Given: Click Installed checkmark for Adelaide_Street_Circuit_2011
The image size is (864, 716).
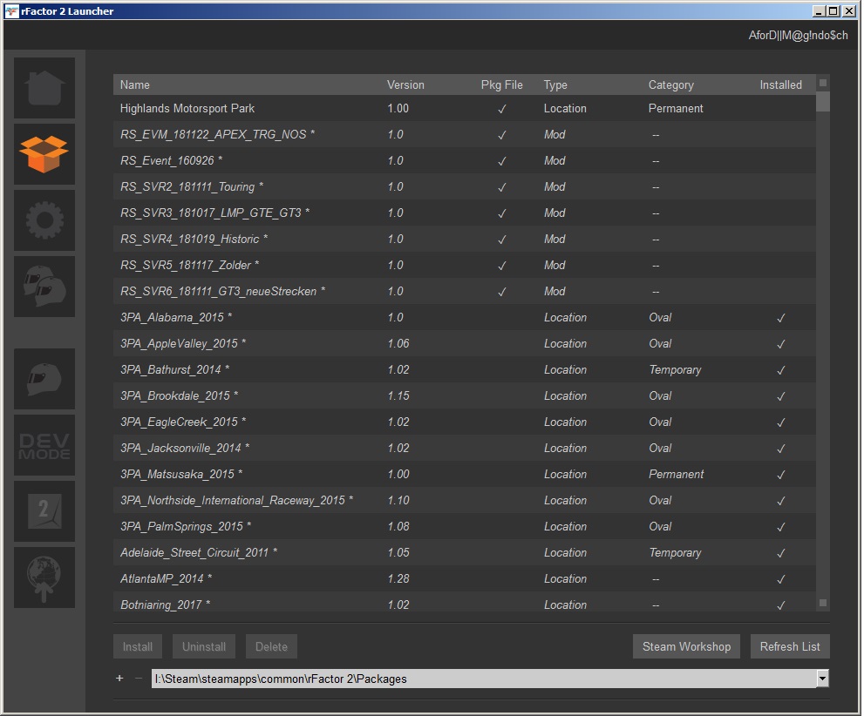Looking at the screenshot, I should pyautogui.click(x=780, y=553).
